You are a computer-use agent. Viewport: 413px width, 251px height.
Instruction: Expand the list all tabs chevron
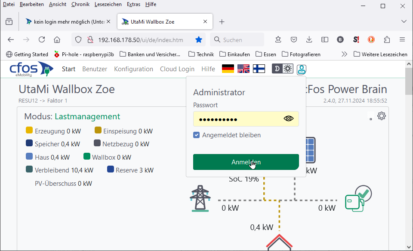click(x=404, y=21)
